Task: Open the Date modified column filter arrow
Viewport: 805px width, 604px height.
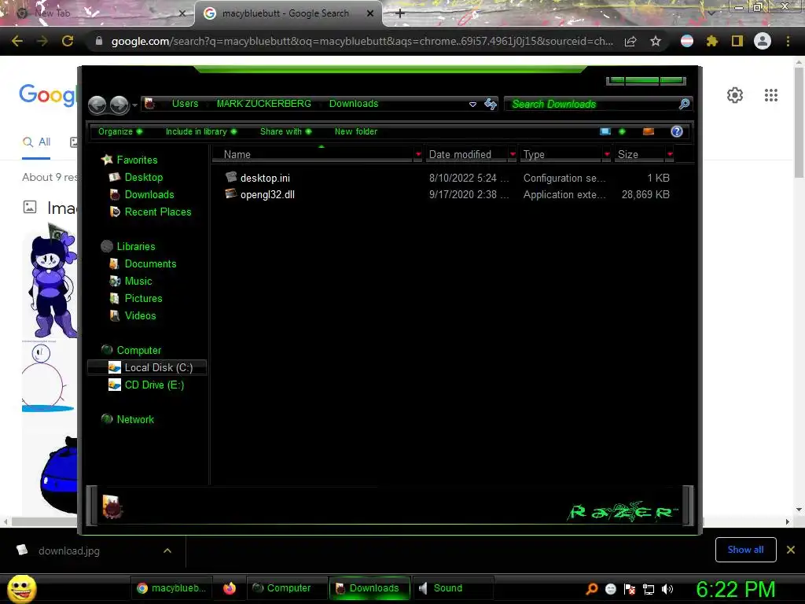Action: pyautogui.click(x=513, y=155)
